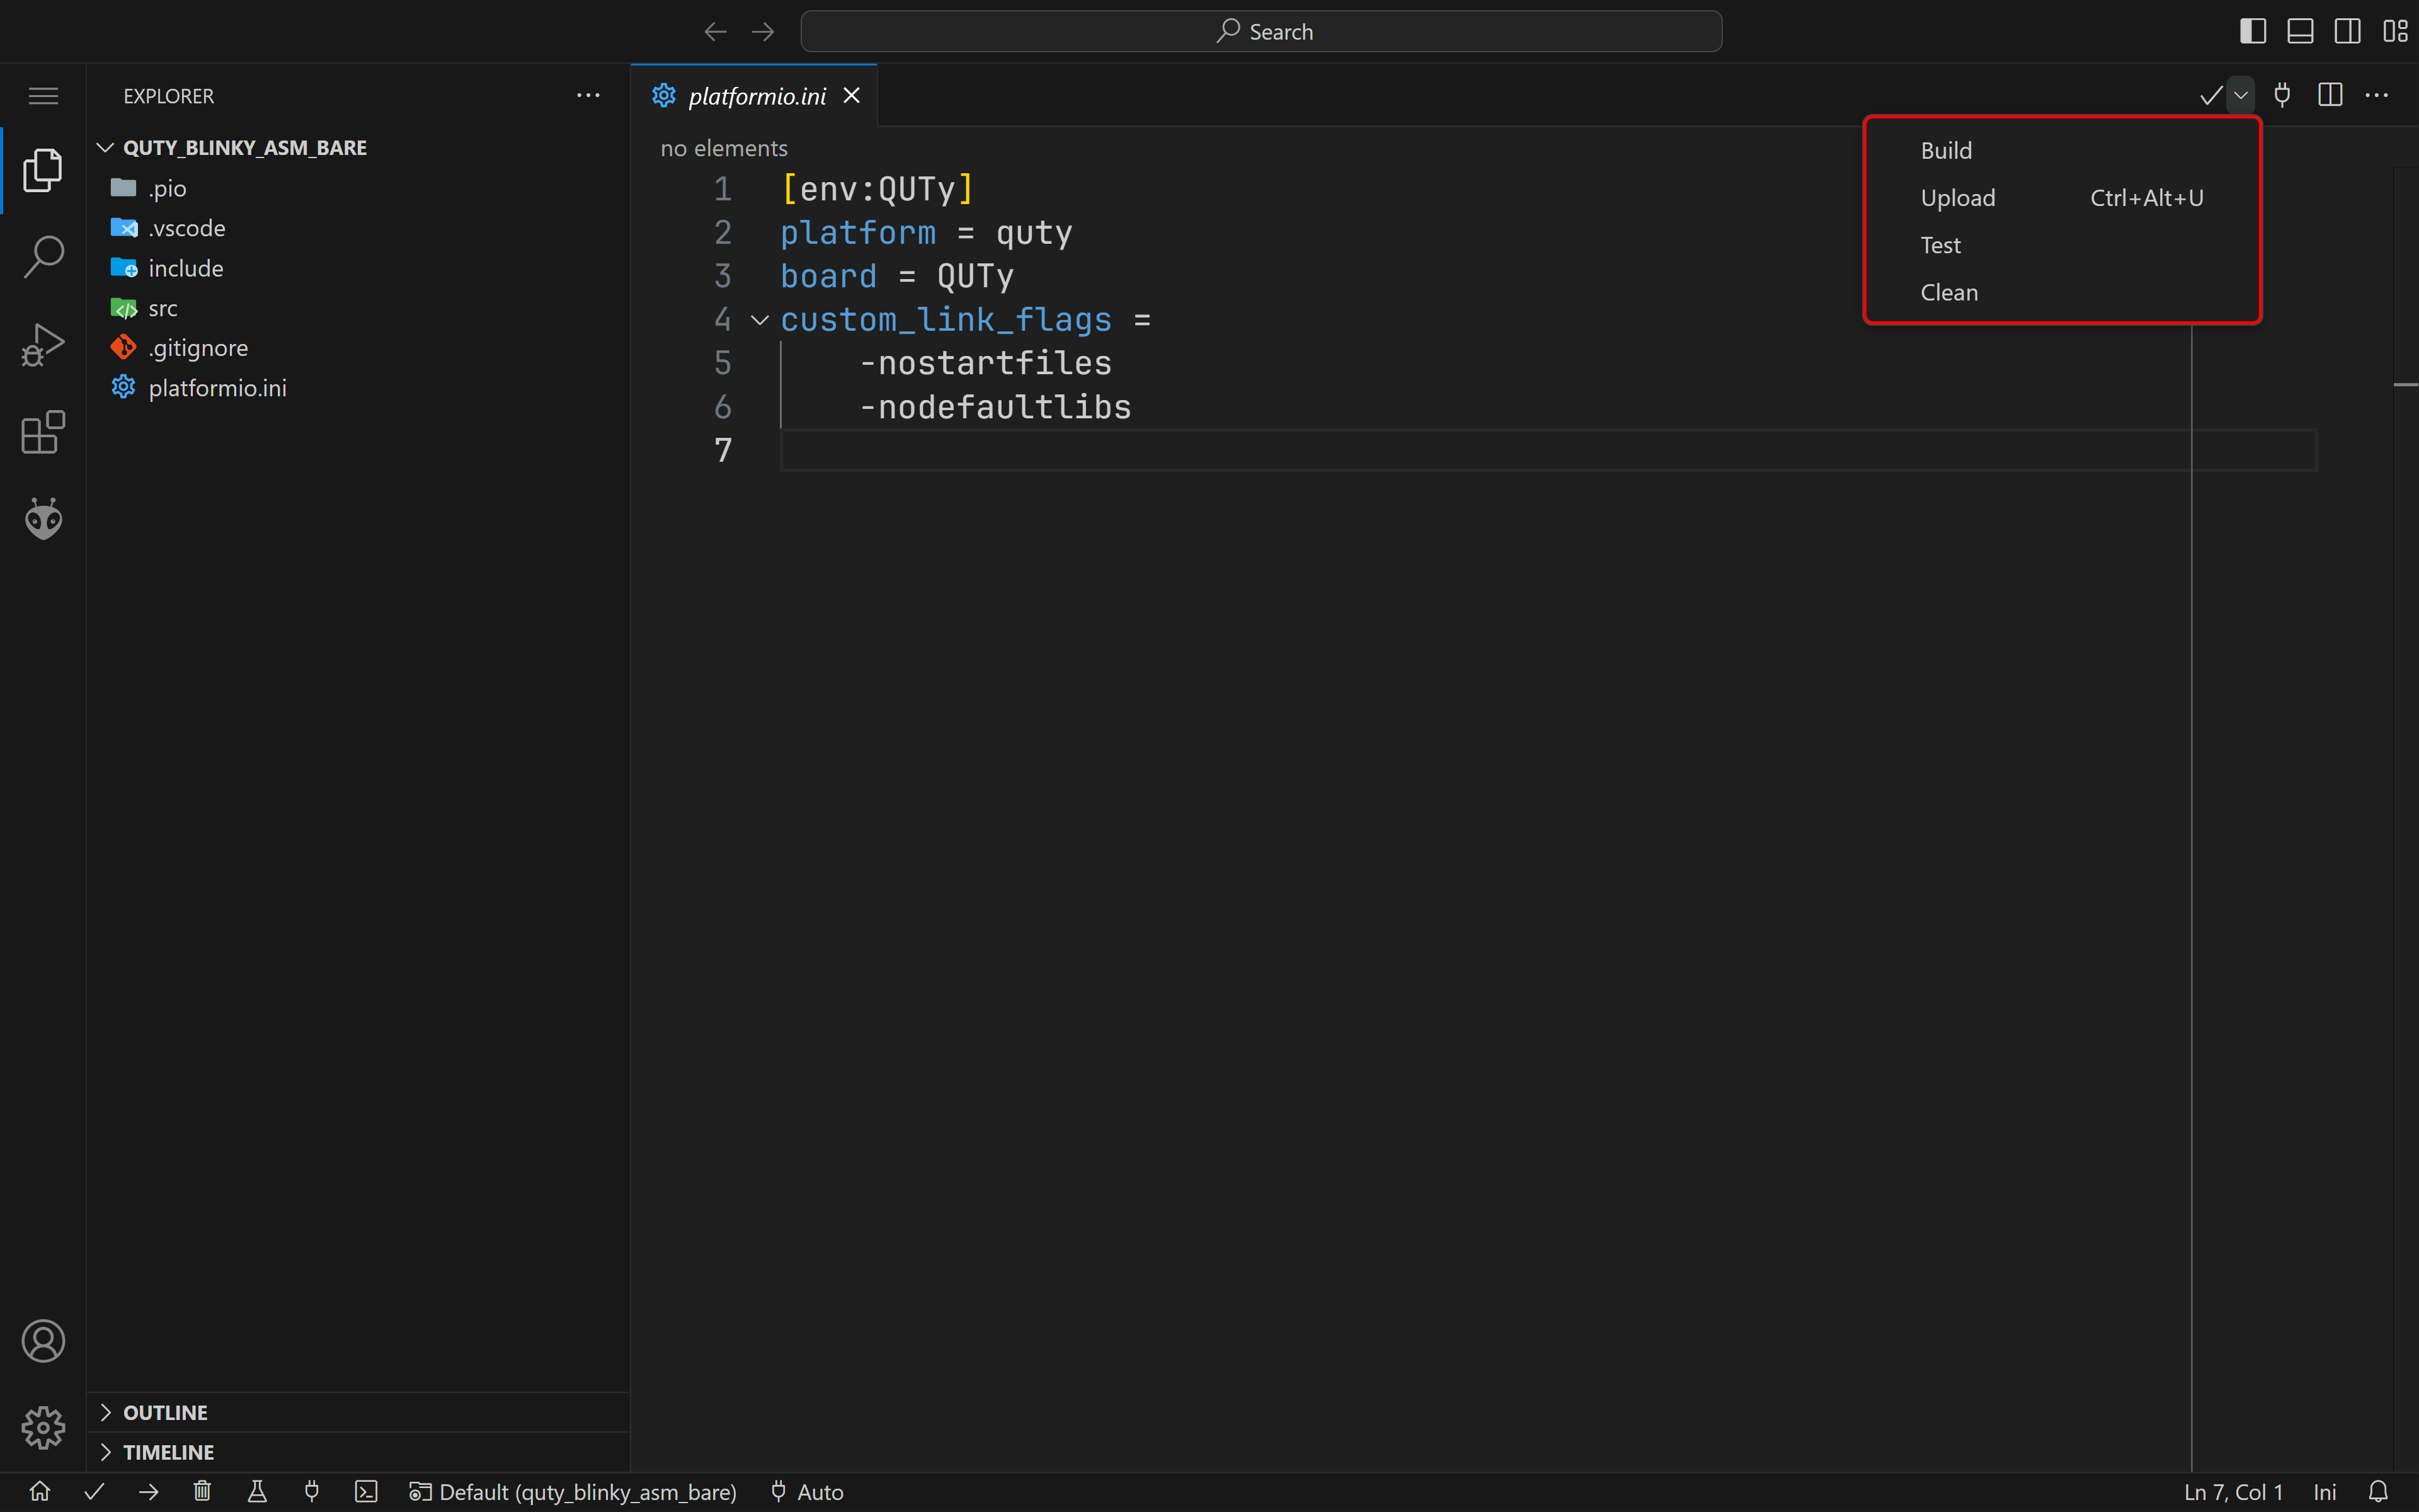The height and width of the screenshot is (1512, 2419).
Task: Click the Serial Monitor plug icon in editor toolbar
Action: coord(2282,95)
